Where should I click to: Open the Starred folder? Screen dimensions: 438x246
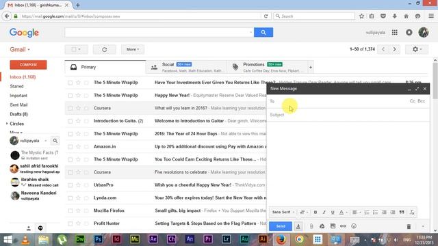pyautogui.click(x=16, y=87)
